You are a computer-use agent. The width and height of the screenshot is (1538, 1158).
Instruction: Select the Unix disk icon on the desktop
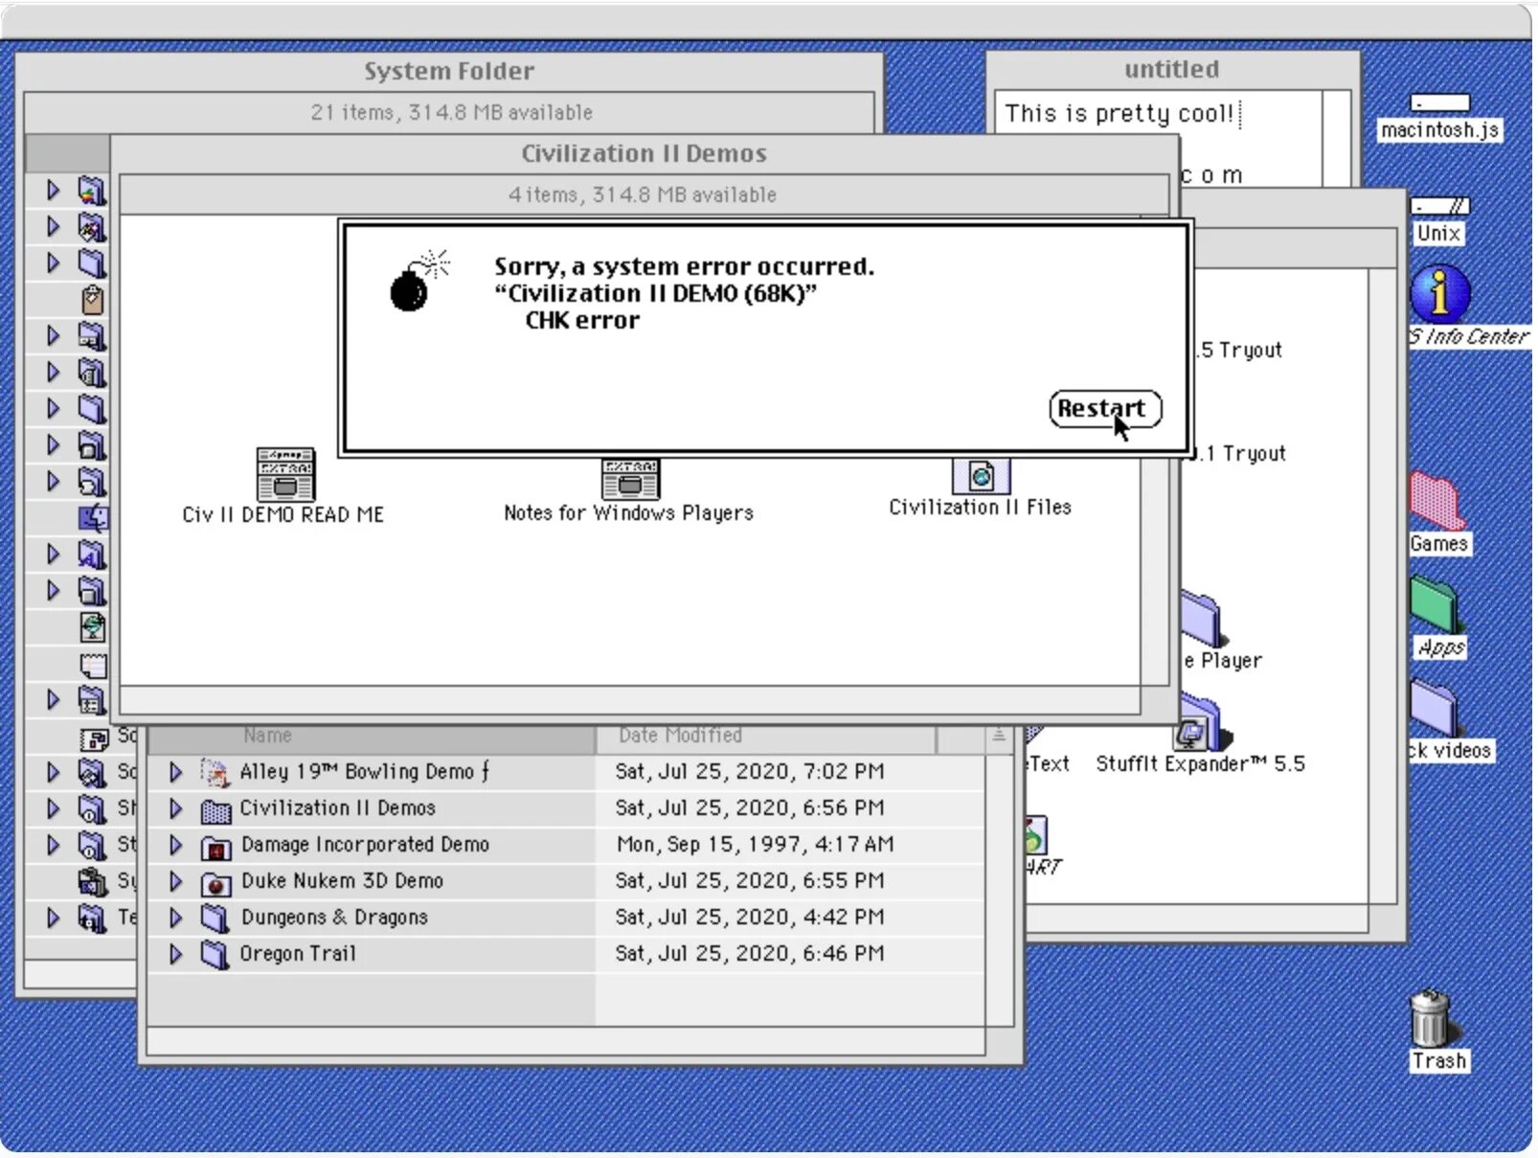click(1439, 206)
